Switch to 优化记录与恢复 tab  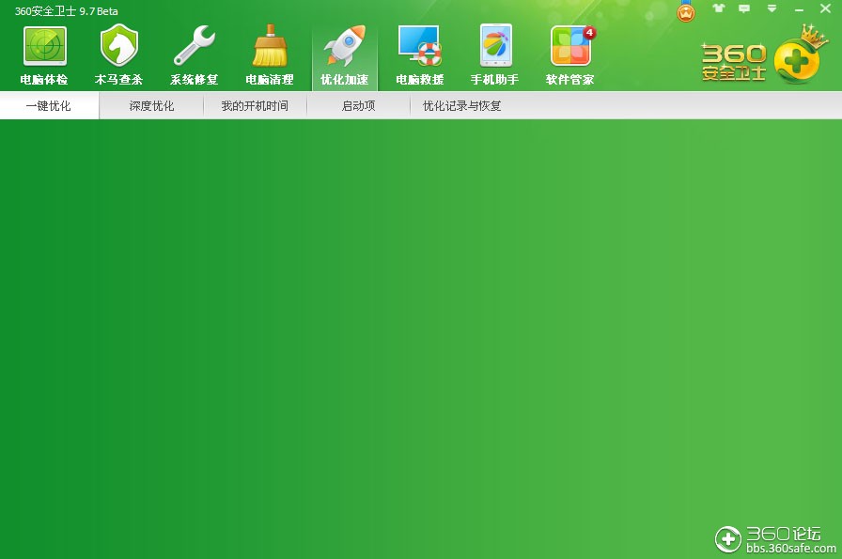point(461,106)
